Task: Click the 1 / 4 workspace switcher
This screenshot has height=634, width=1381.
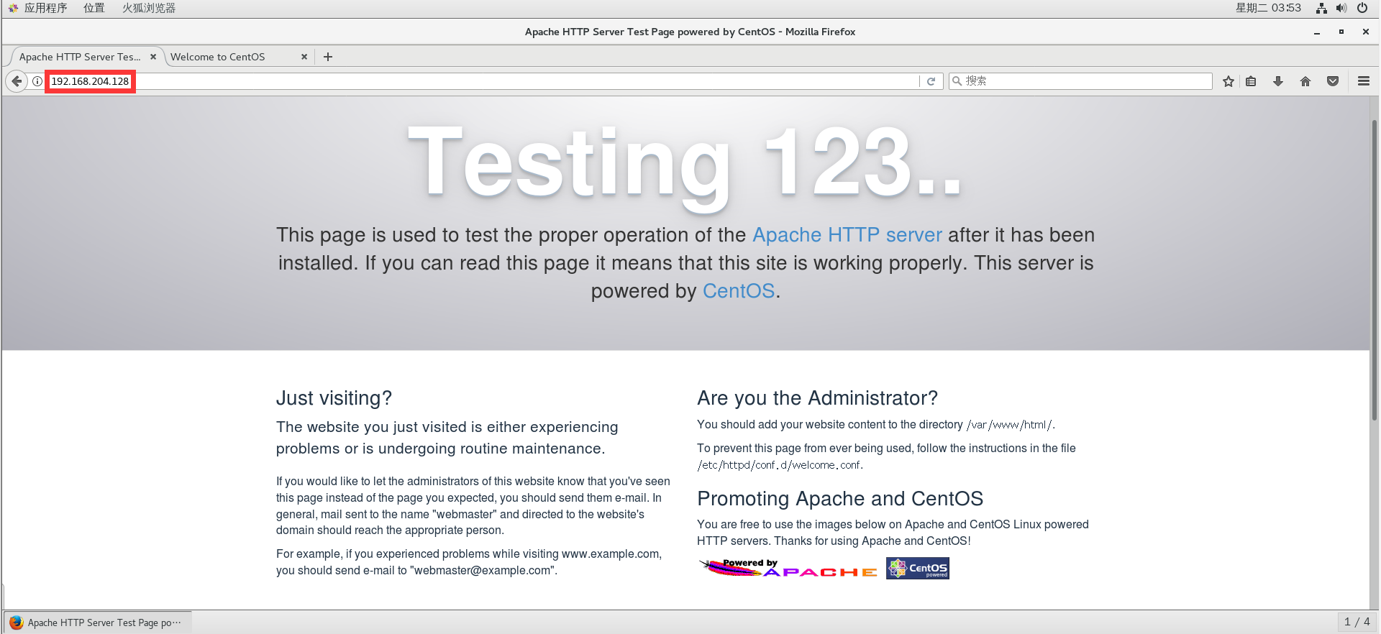Action: 1357,622
